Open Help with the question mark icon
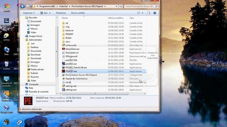Viewport: 227px width, 127px height. [155, 13]
